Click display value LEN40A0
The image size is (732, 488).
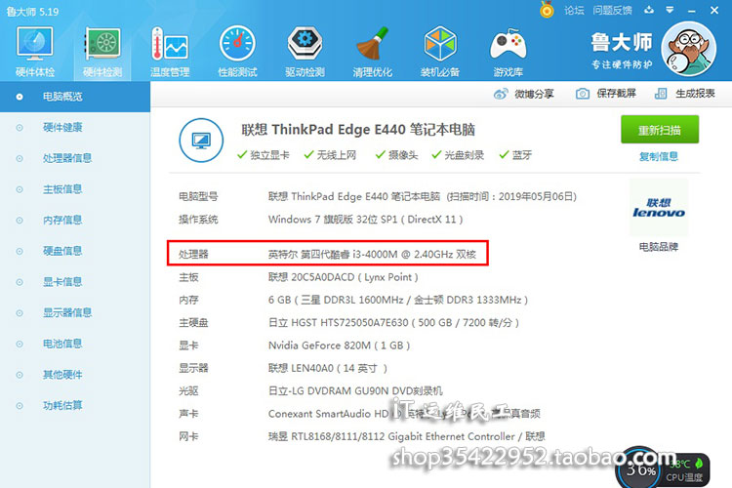click(328, 369)
